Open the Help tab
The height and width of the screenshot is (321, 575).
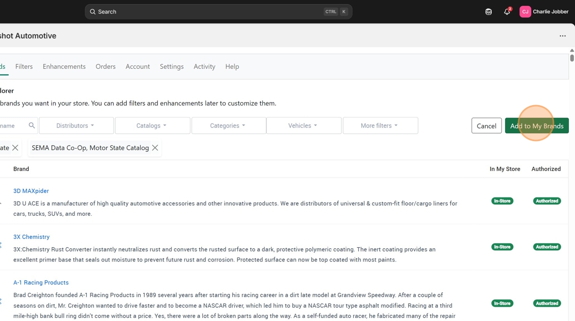232,66
